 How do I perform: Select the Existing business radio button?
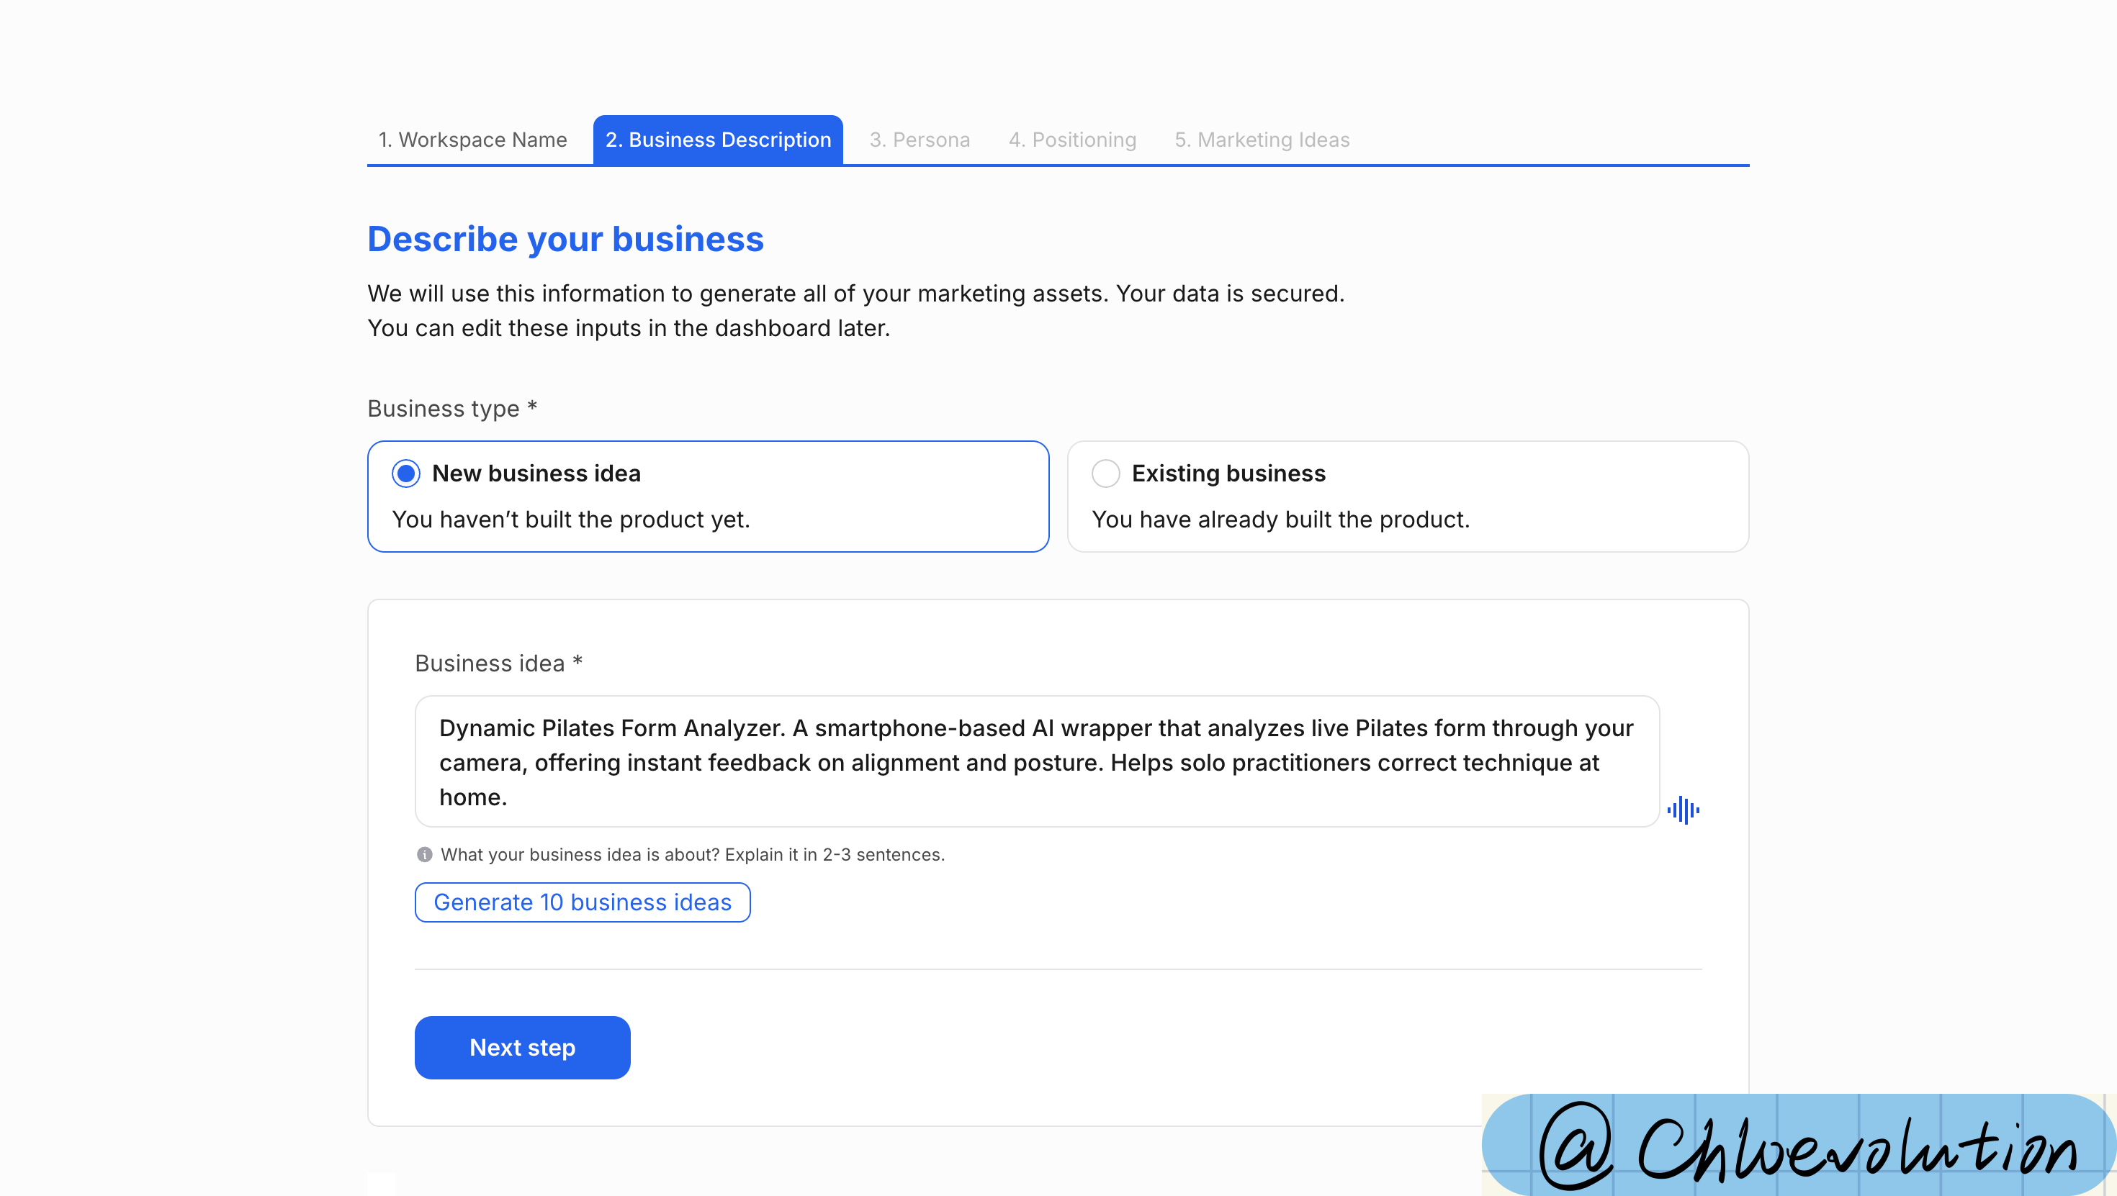point(1105,473)
